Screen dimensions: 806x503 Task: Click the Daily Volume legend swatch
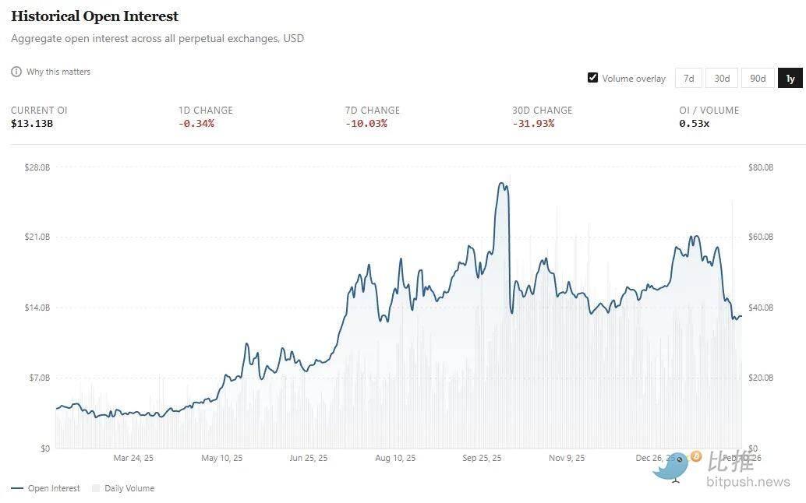(96, 488)
